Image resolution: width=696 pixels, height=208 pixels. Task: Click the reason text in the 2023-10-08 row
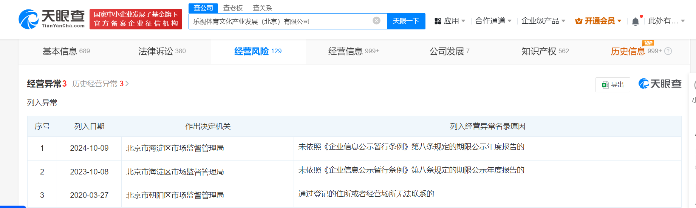click(411, 170)
